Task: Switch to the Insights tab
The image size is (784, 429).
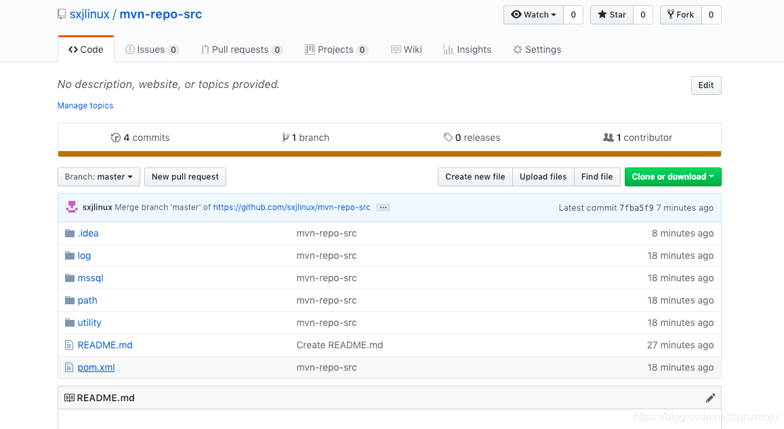Action: (x=468, y=49)
